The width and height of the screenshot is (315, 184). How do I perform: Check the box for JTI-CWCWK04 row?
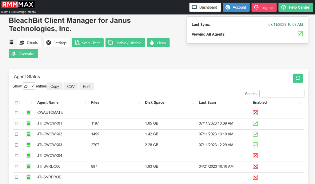pyautogui.click(x=17, y=155)
